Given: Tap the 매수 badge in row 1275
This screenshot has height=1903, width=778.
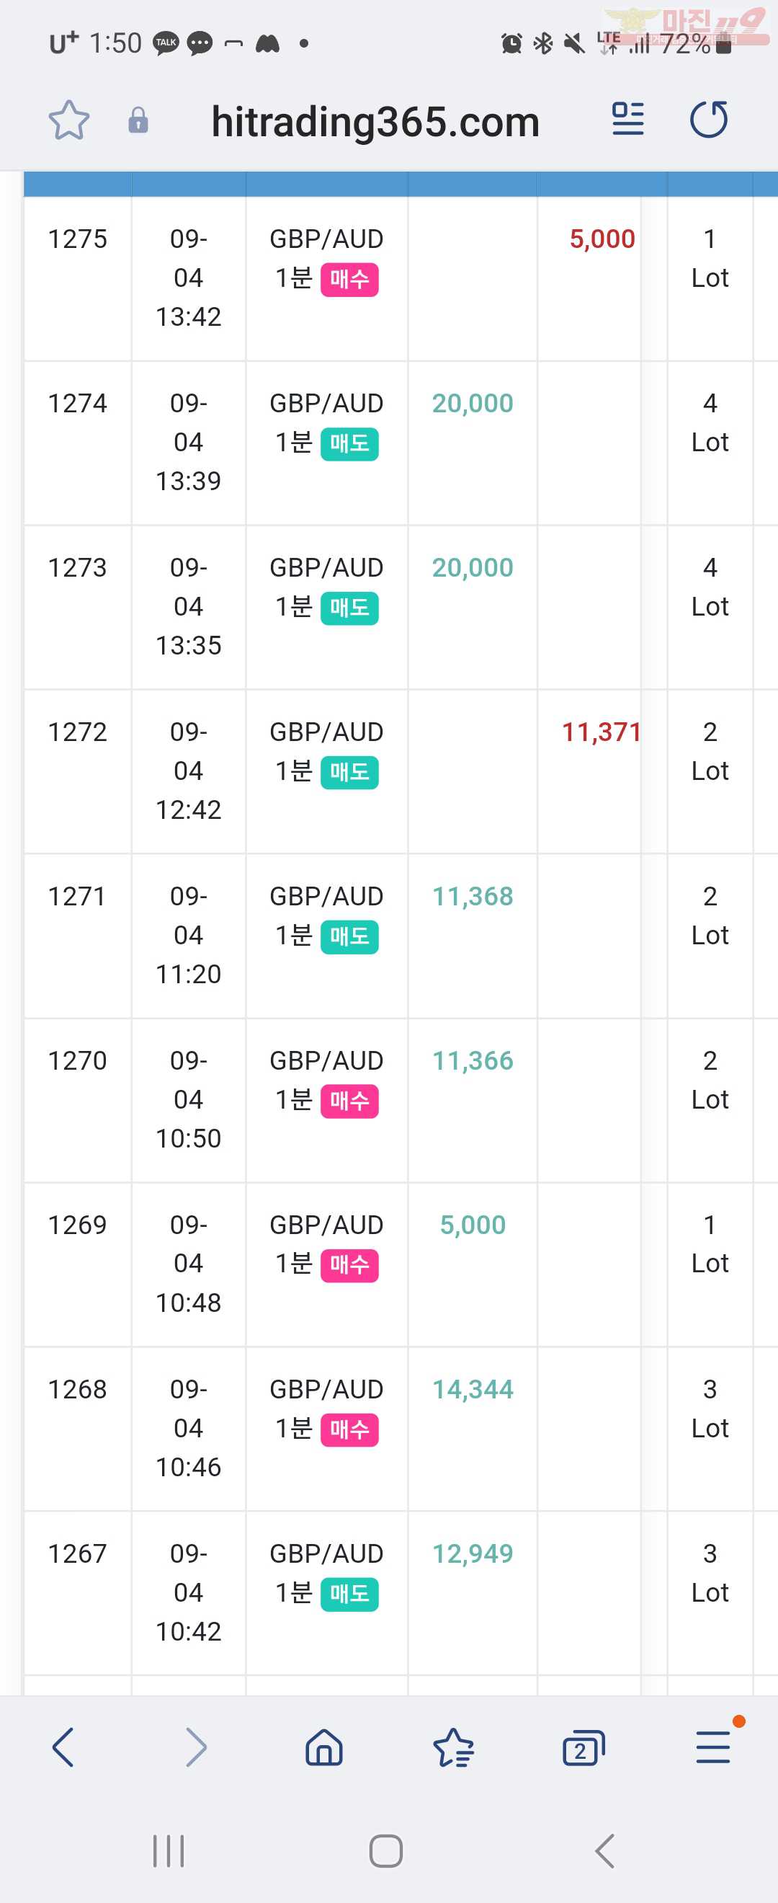Looking at the screenshot, I should tap(349, 280).
